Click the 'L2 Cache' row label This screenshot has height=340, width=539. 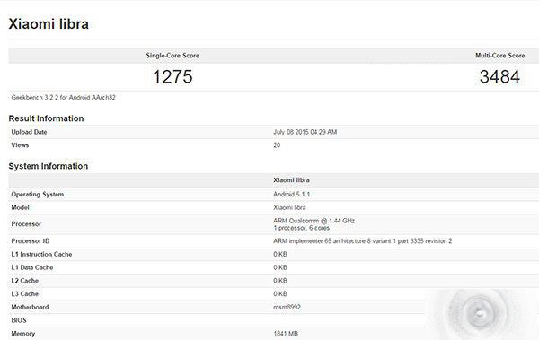25,281
